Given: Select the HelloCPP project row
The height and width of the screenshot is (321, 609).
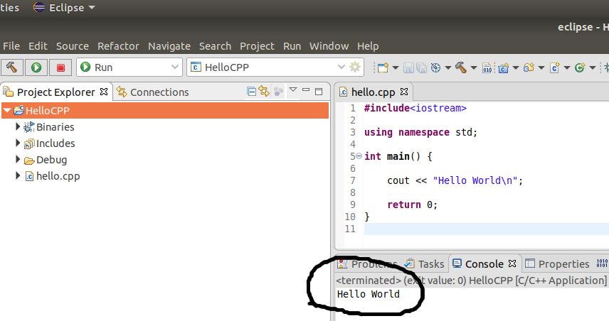Looking at the screenshot, I should 166,111.
